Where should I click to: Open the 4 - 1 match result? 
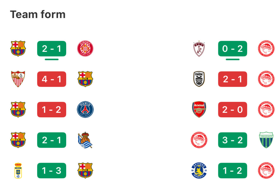pyautogui.click(x=52, y=79)
